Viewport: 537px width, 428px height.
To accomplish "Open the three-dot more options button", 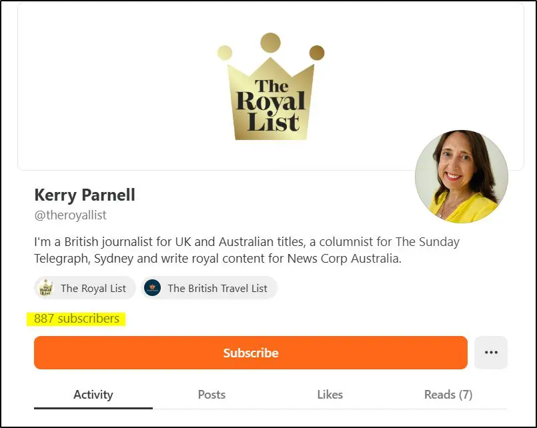I will (x=491, y=353).
